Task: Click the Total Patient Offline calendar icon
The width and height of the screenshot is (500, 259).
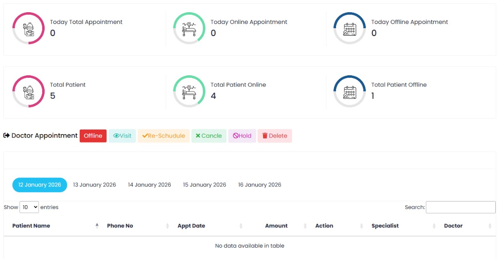Action: coord(349,91)
